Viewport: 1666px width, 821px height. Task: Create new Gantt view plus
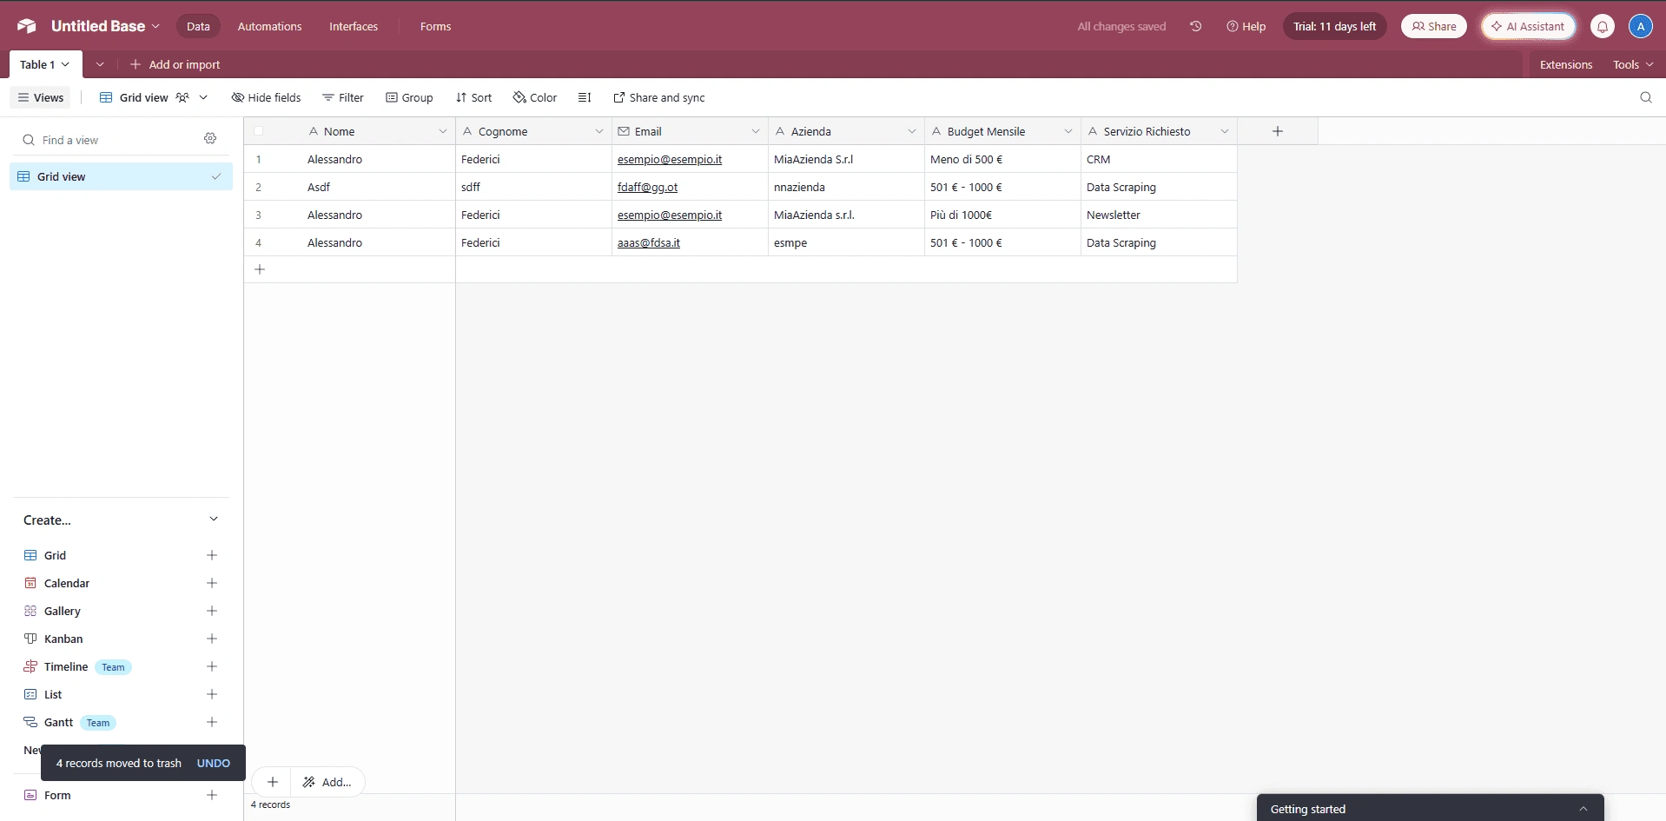212,722
